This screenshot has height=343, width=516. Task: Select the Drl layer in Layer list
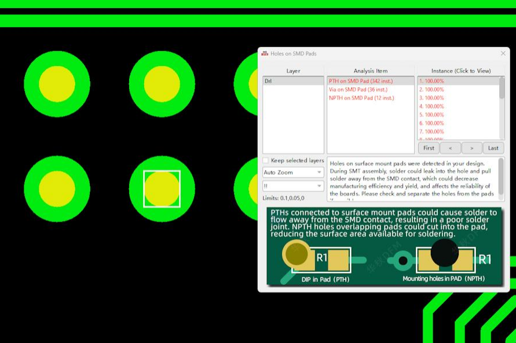[293, 82]
